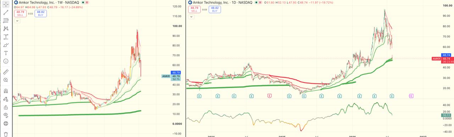Toggle hide all drawings eye icon
Screen dimensions: 454x137
[x=6, y=115]
